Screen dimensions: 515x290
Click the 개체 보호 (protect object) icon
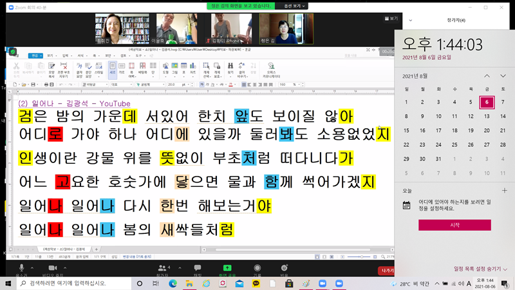click(217, 70)
